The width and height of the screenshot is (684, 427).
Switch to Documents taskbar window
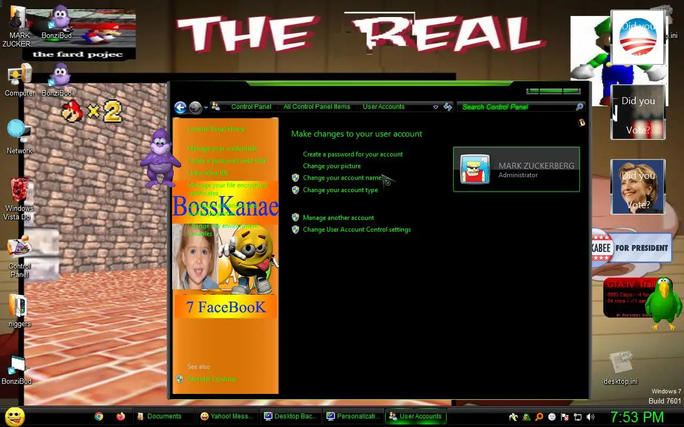(x=164, y=416)
